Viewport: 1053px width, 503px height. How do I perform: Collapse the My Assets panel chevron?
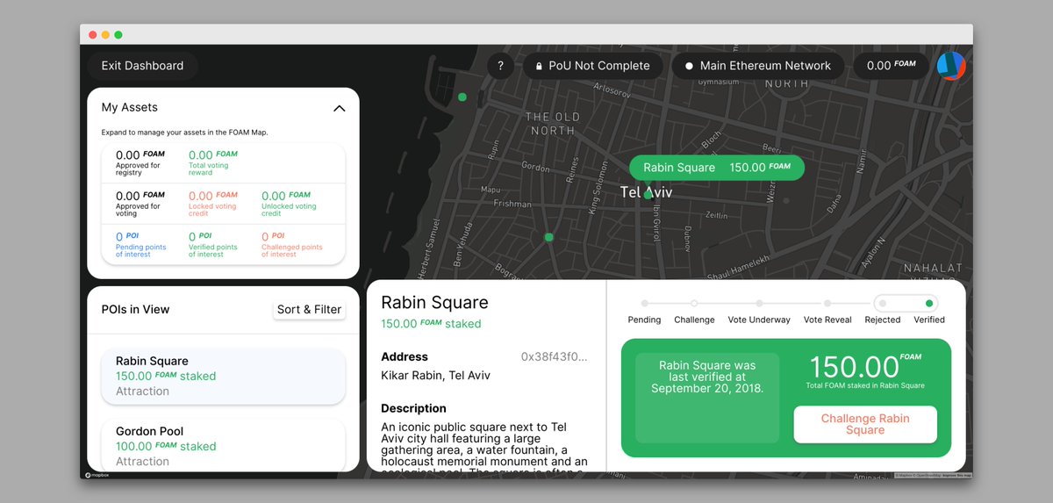pos(339,108)
